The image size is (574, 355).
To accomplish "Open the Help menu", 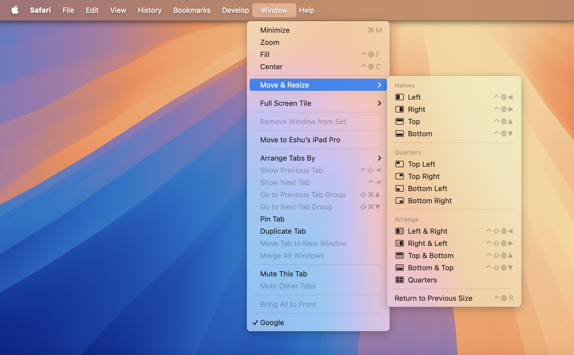I will click(306, 10).
